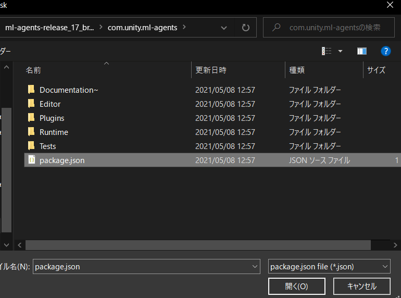Open the package.json file type filter dropdown
Screen dimensions: 401x298
click(385, 267)
